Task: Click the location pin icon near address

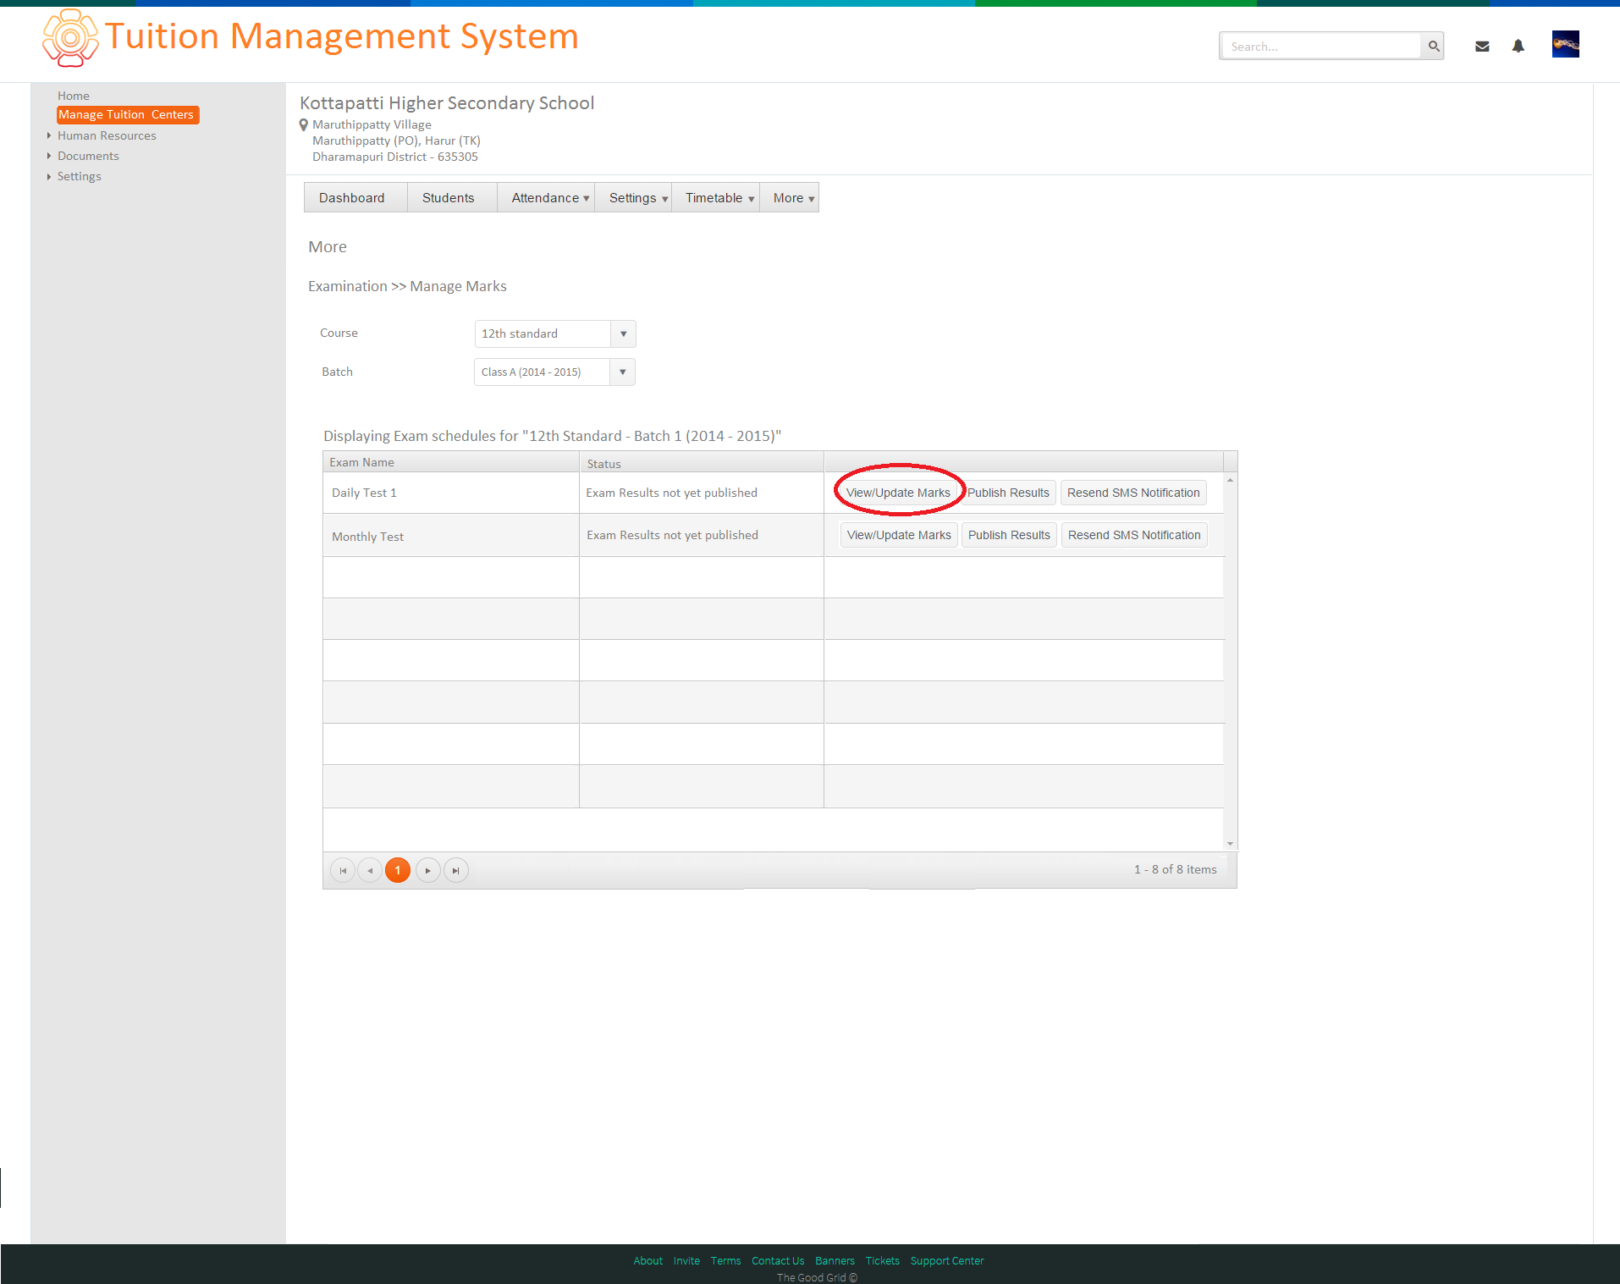Action: pyautogui.click(x=304, y=125)
